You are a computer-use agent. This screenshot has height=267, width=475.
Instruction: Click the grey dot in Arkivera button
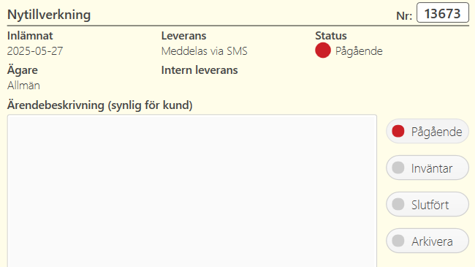tap(398, 241)
